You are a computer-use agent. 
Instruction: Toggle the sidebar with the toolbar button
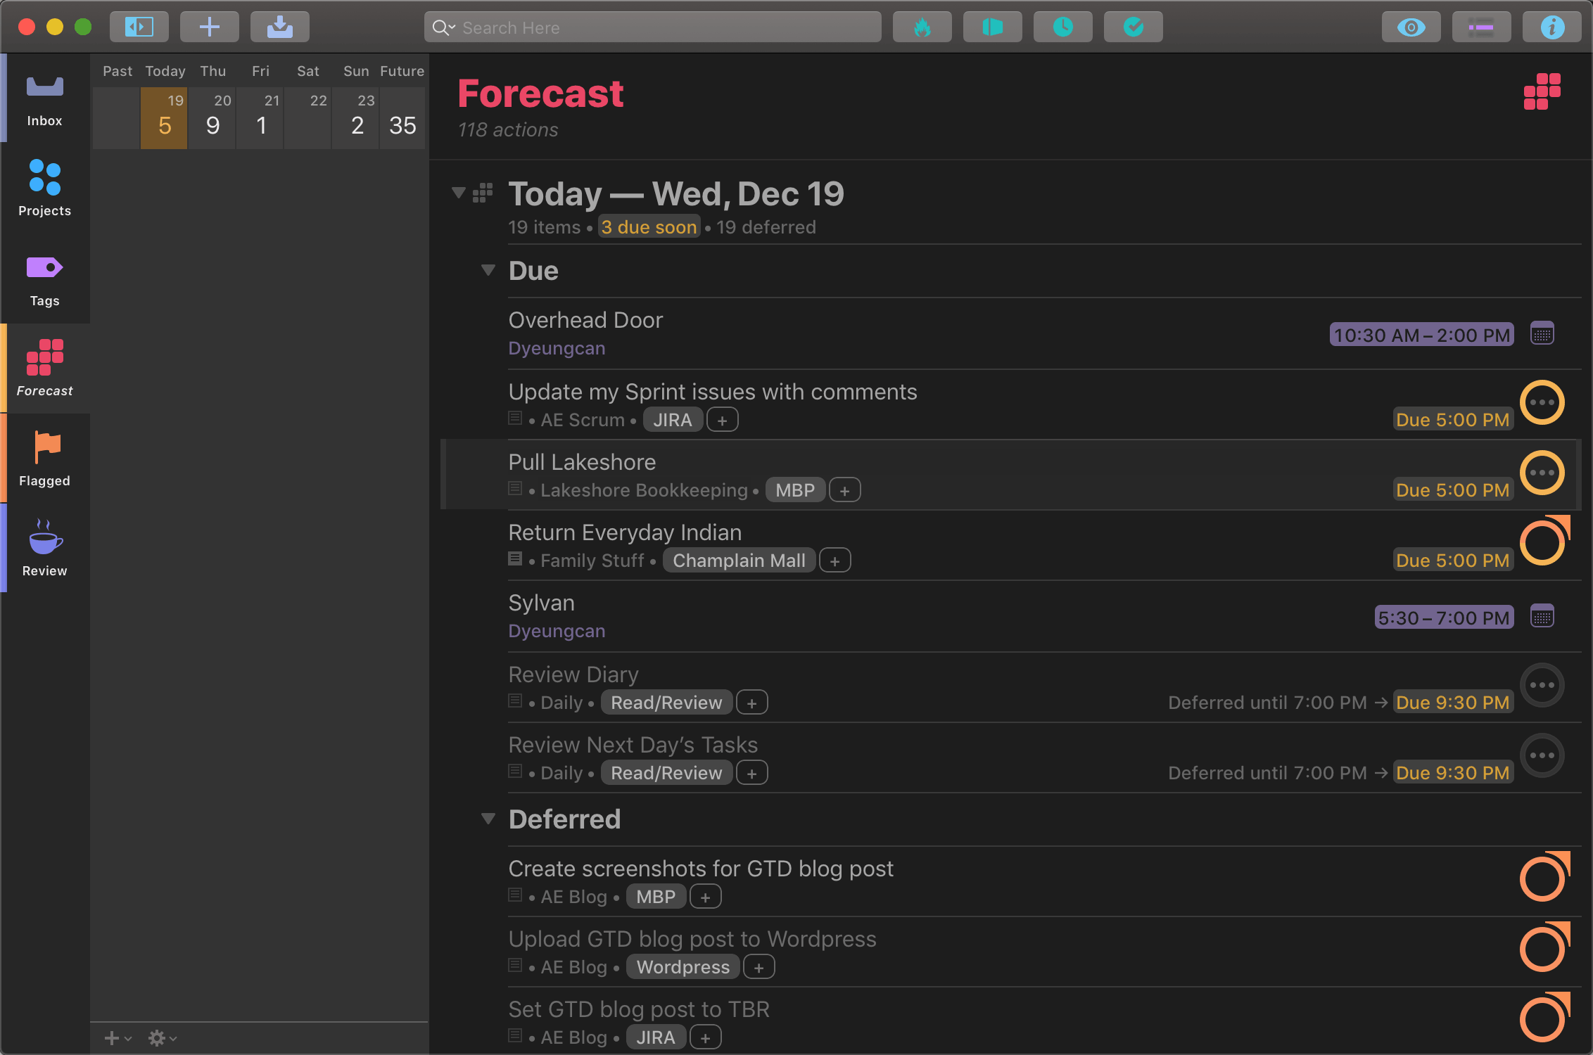[x=139, y=27]
